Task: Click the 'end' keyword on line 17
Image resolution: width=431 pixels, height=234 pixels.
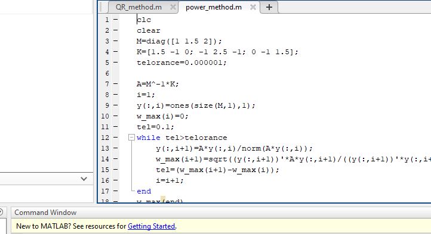Action: pos(144,191)
